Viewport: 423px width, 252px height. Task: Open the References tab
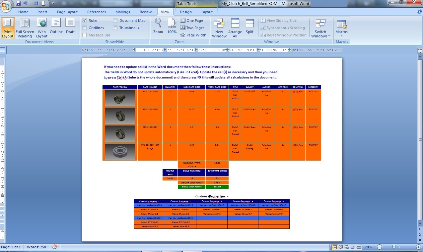click(97, 12)
